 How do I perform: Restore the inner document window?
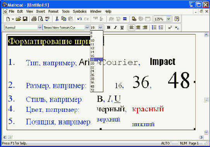(201, 12)
